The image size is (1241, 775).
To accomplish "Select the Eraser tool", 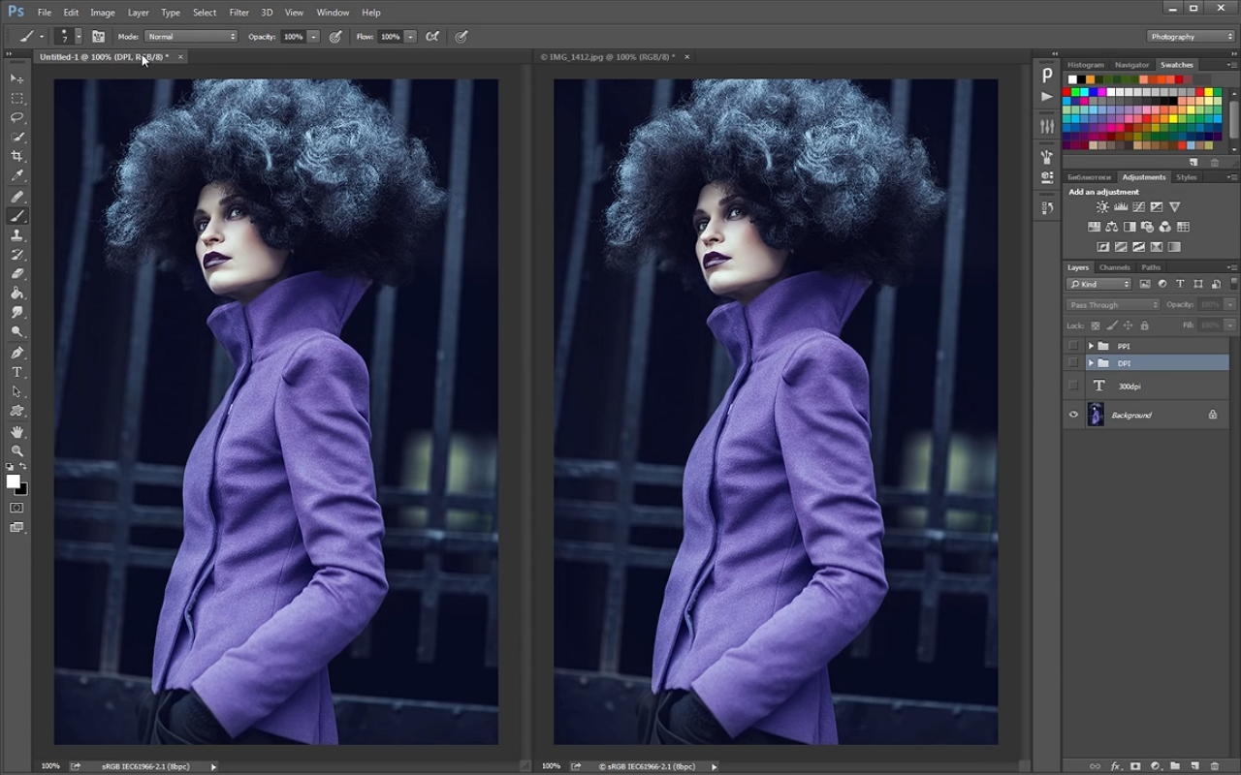I will pyautogui.click(x=16, y=274).
